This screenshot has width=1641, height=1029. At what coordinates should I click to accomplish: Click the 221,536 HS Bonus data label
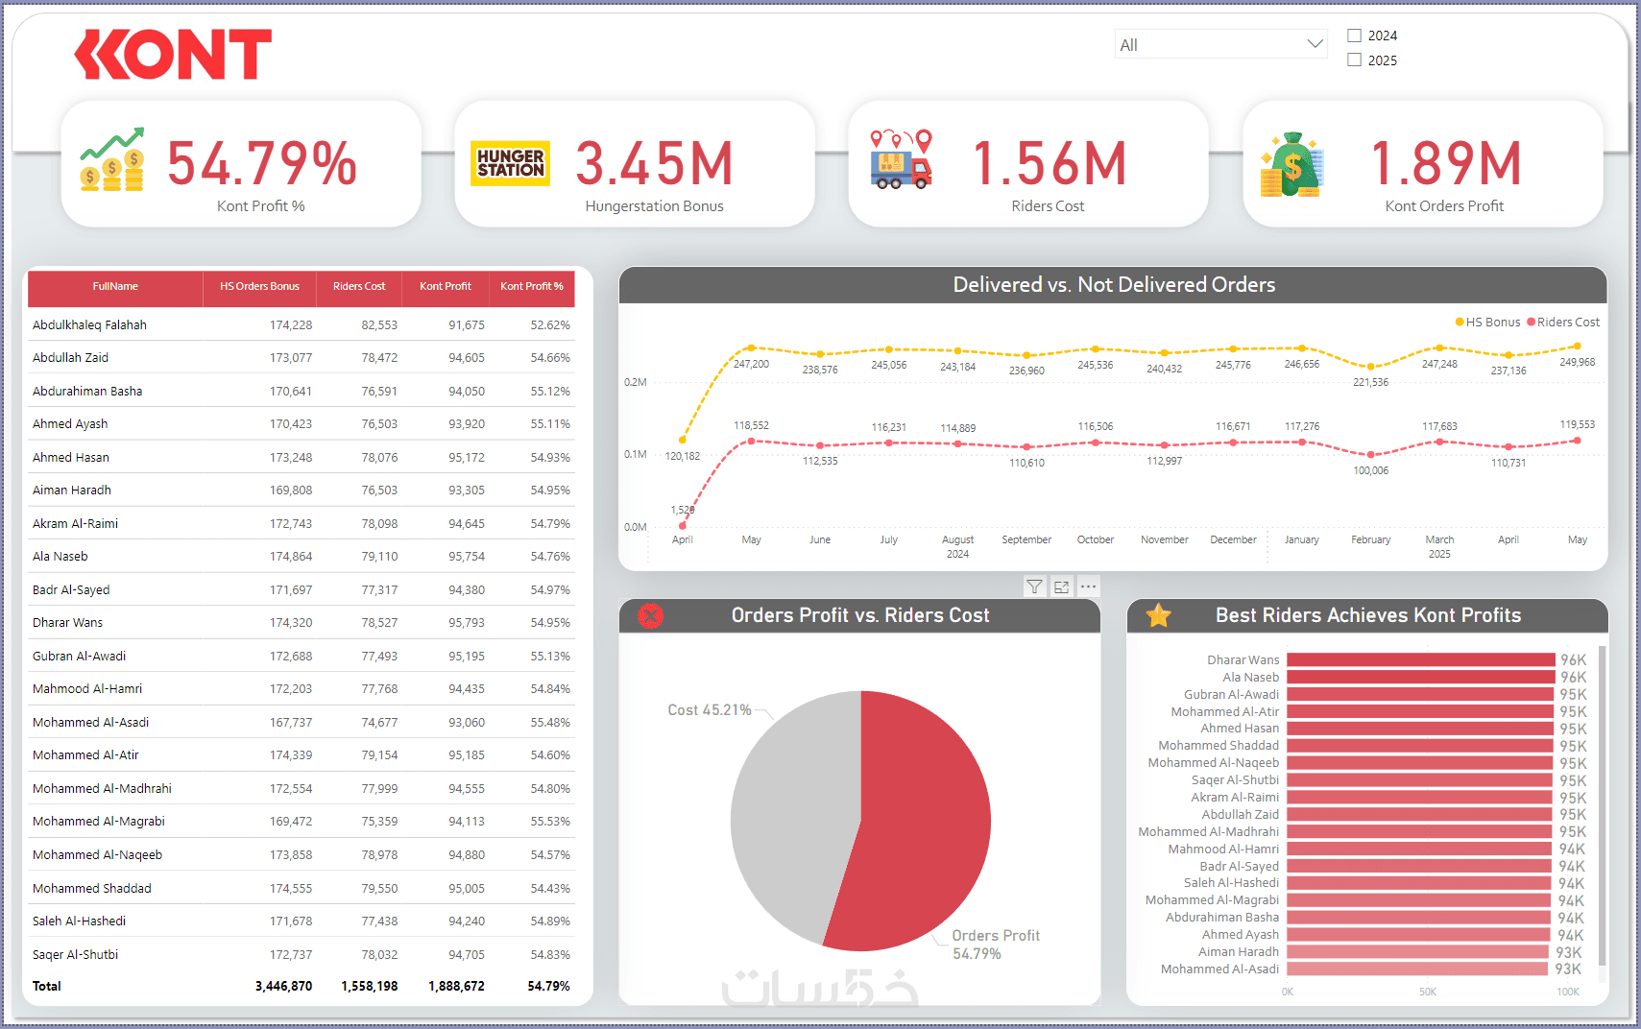pos(1370,382)
